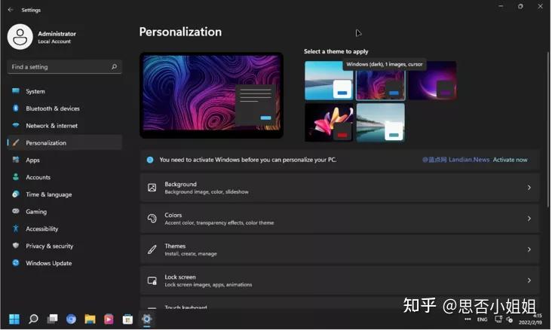Open Privacy & security settings
The image size is (552, 330).
point(64,246)
